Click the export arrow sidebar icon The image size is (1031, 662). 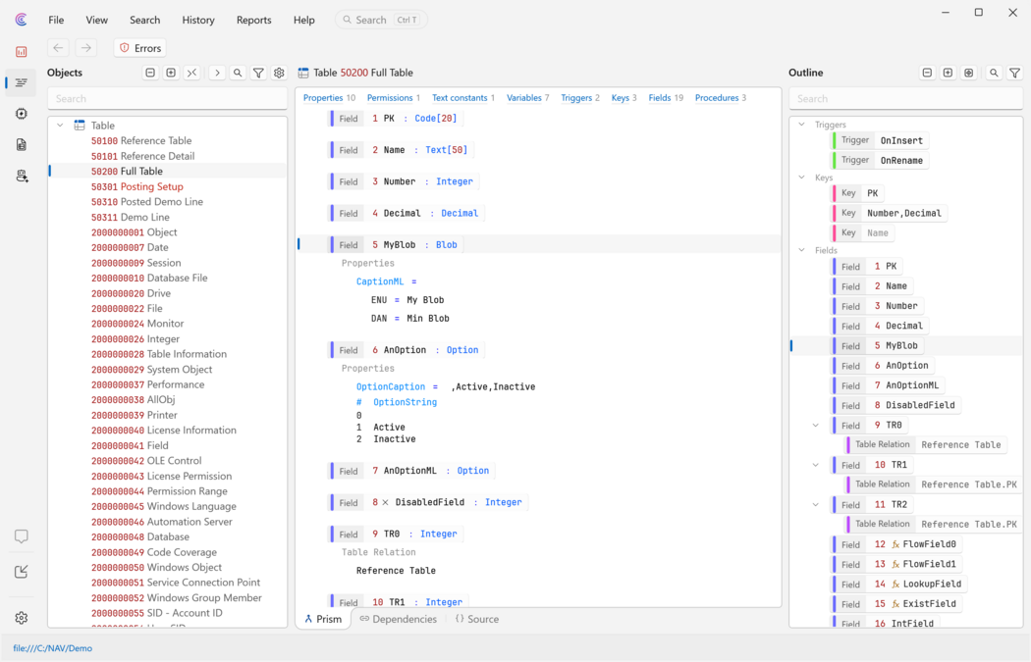click(x=21, y=572)
